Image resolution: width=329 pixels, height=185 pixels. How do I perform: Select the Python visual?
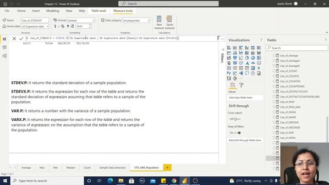[229, 73]
